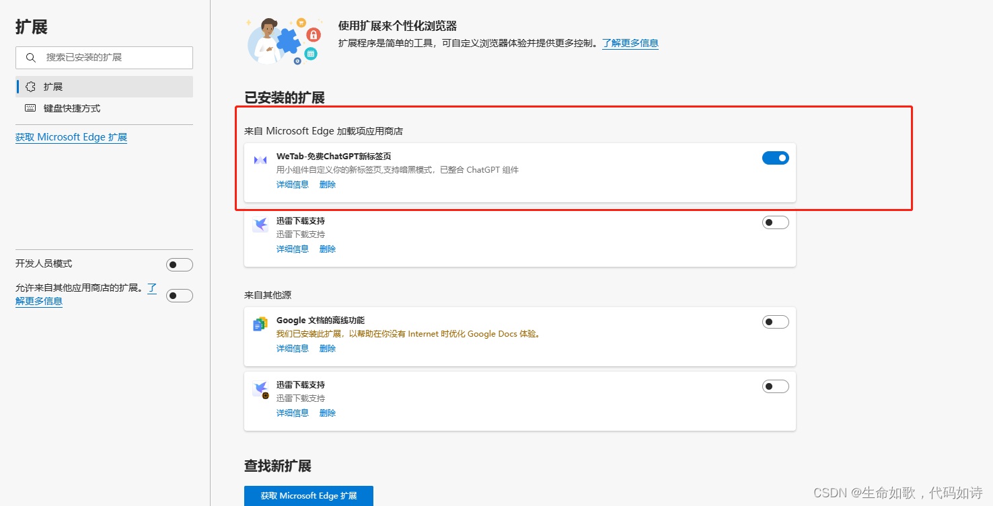The image size is (993, 506).
Task: Click 查找新扩展 heading
Action: [x=278, y=466]
